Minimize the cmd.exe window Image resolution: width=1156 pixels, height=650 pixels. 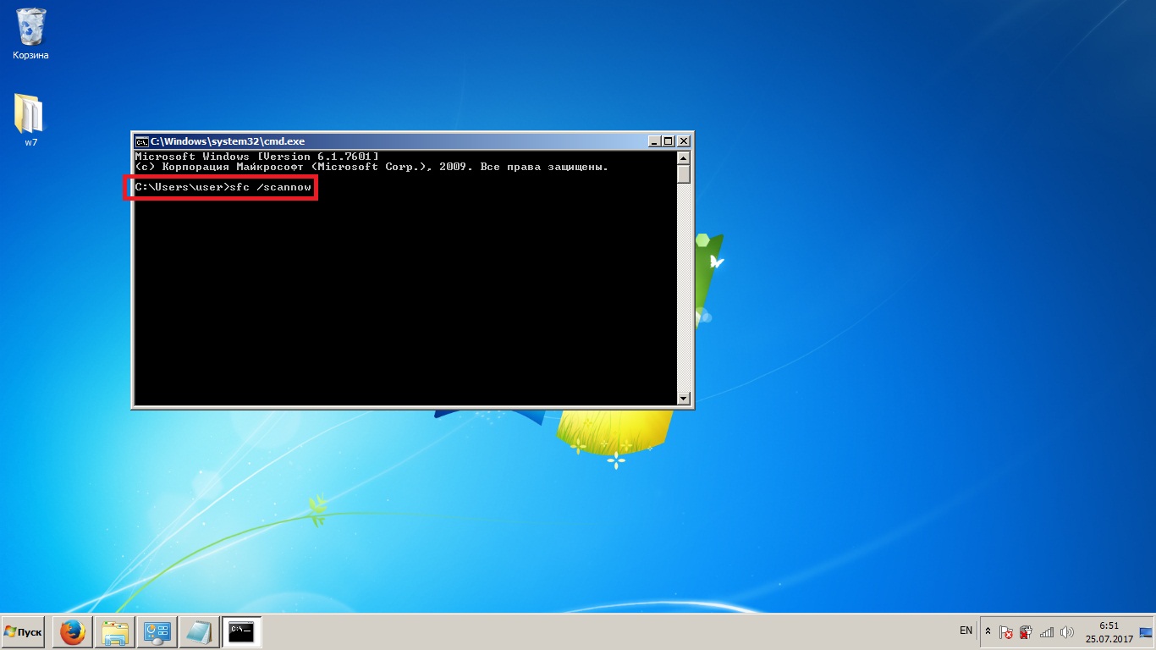pos(653,141)
